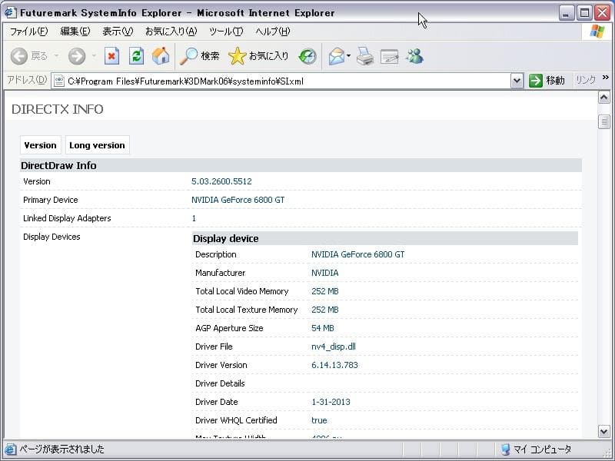Refresh the page using the green arrows icon
This screenshot has height=461, width=615.
136,56
